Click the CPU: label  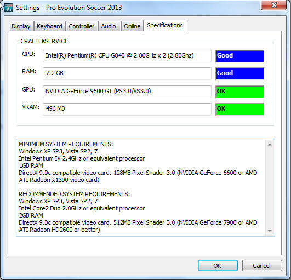[x=28, y=54]
